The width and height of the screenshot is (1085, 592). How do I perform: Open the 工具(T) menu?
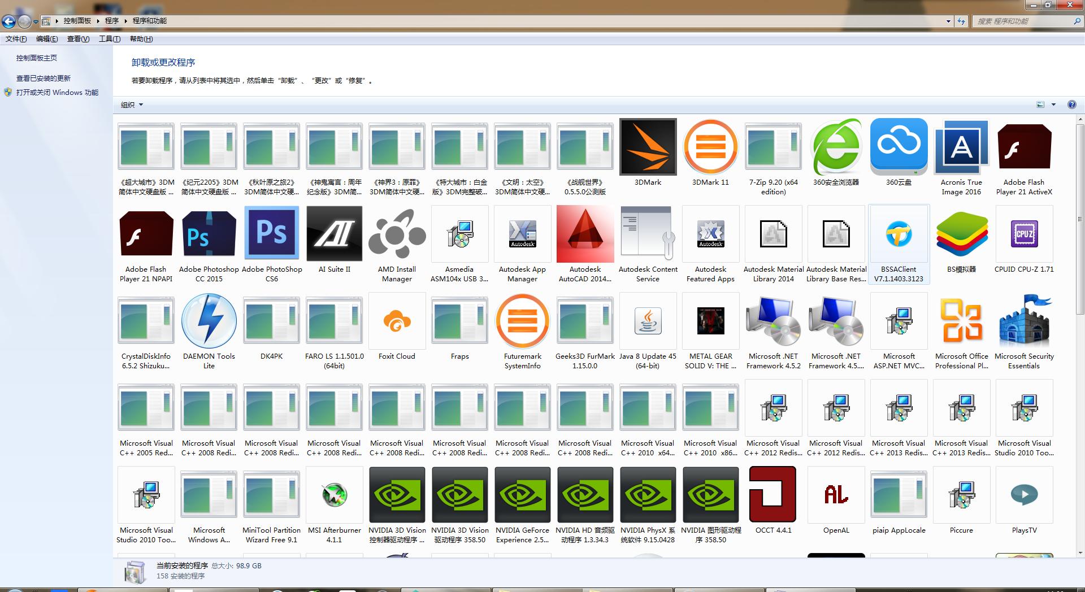point(109,39)
